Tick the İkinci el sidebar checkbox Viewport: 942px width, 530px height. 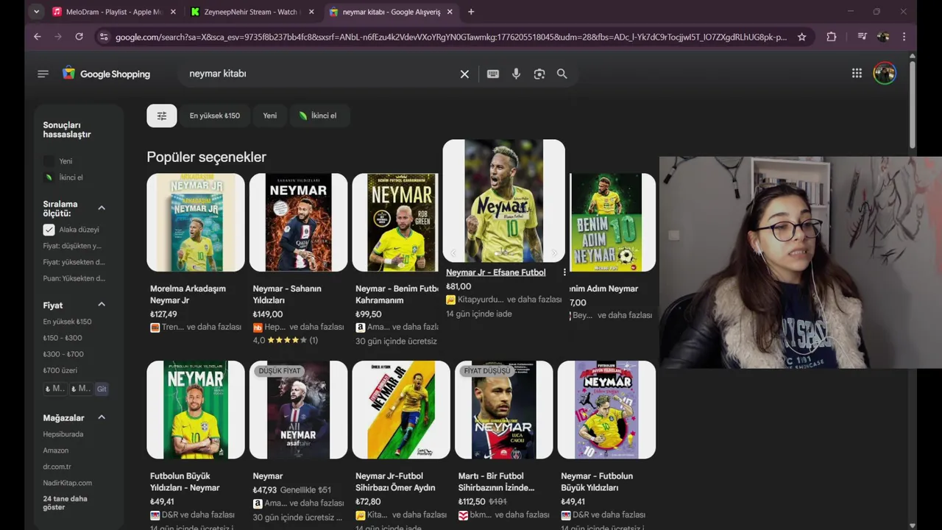[49, 177]
